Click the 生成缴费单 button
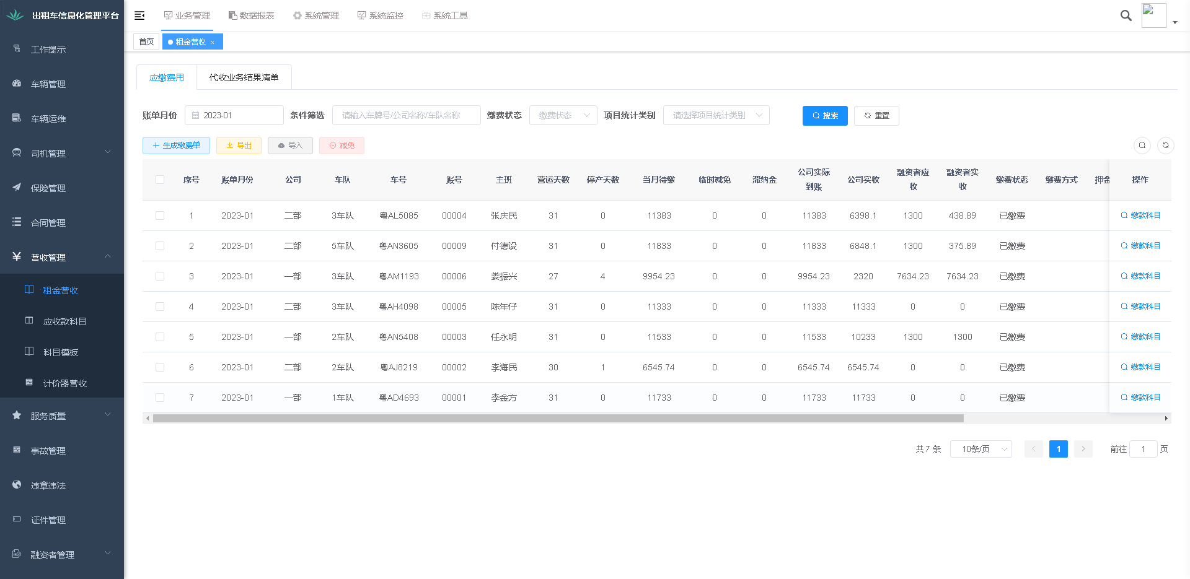 click(176, 146)
